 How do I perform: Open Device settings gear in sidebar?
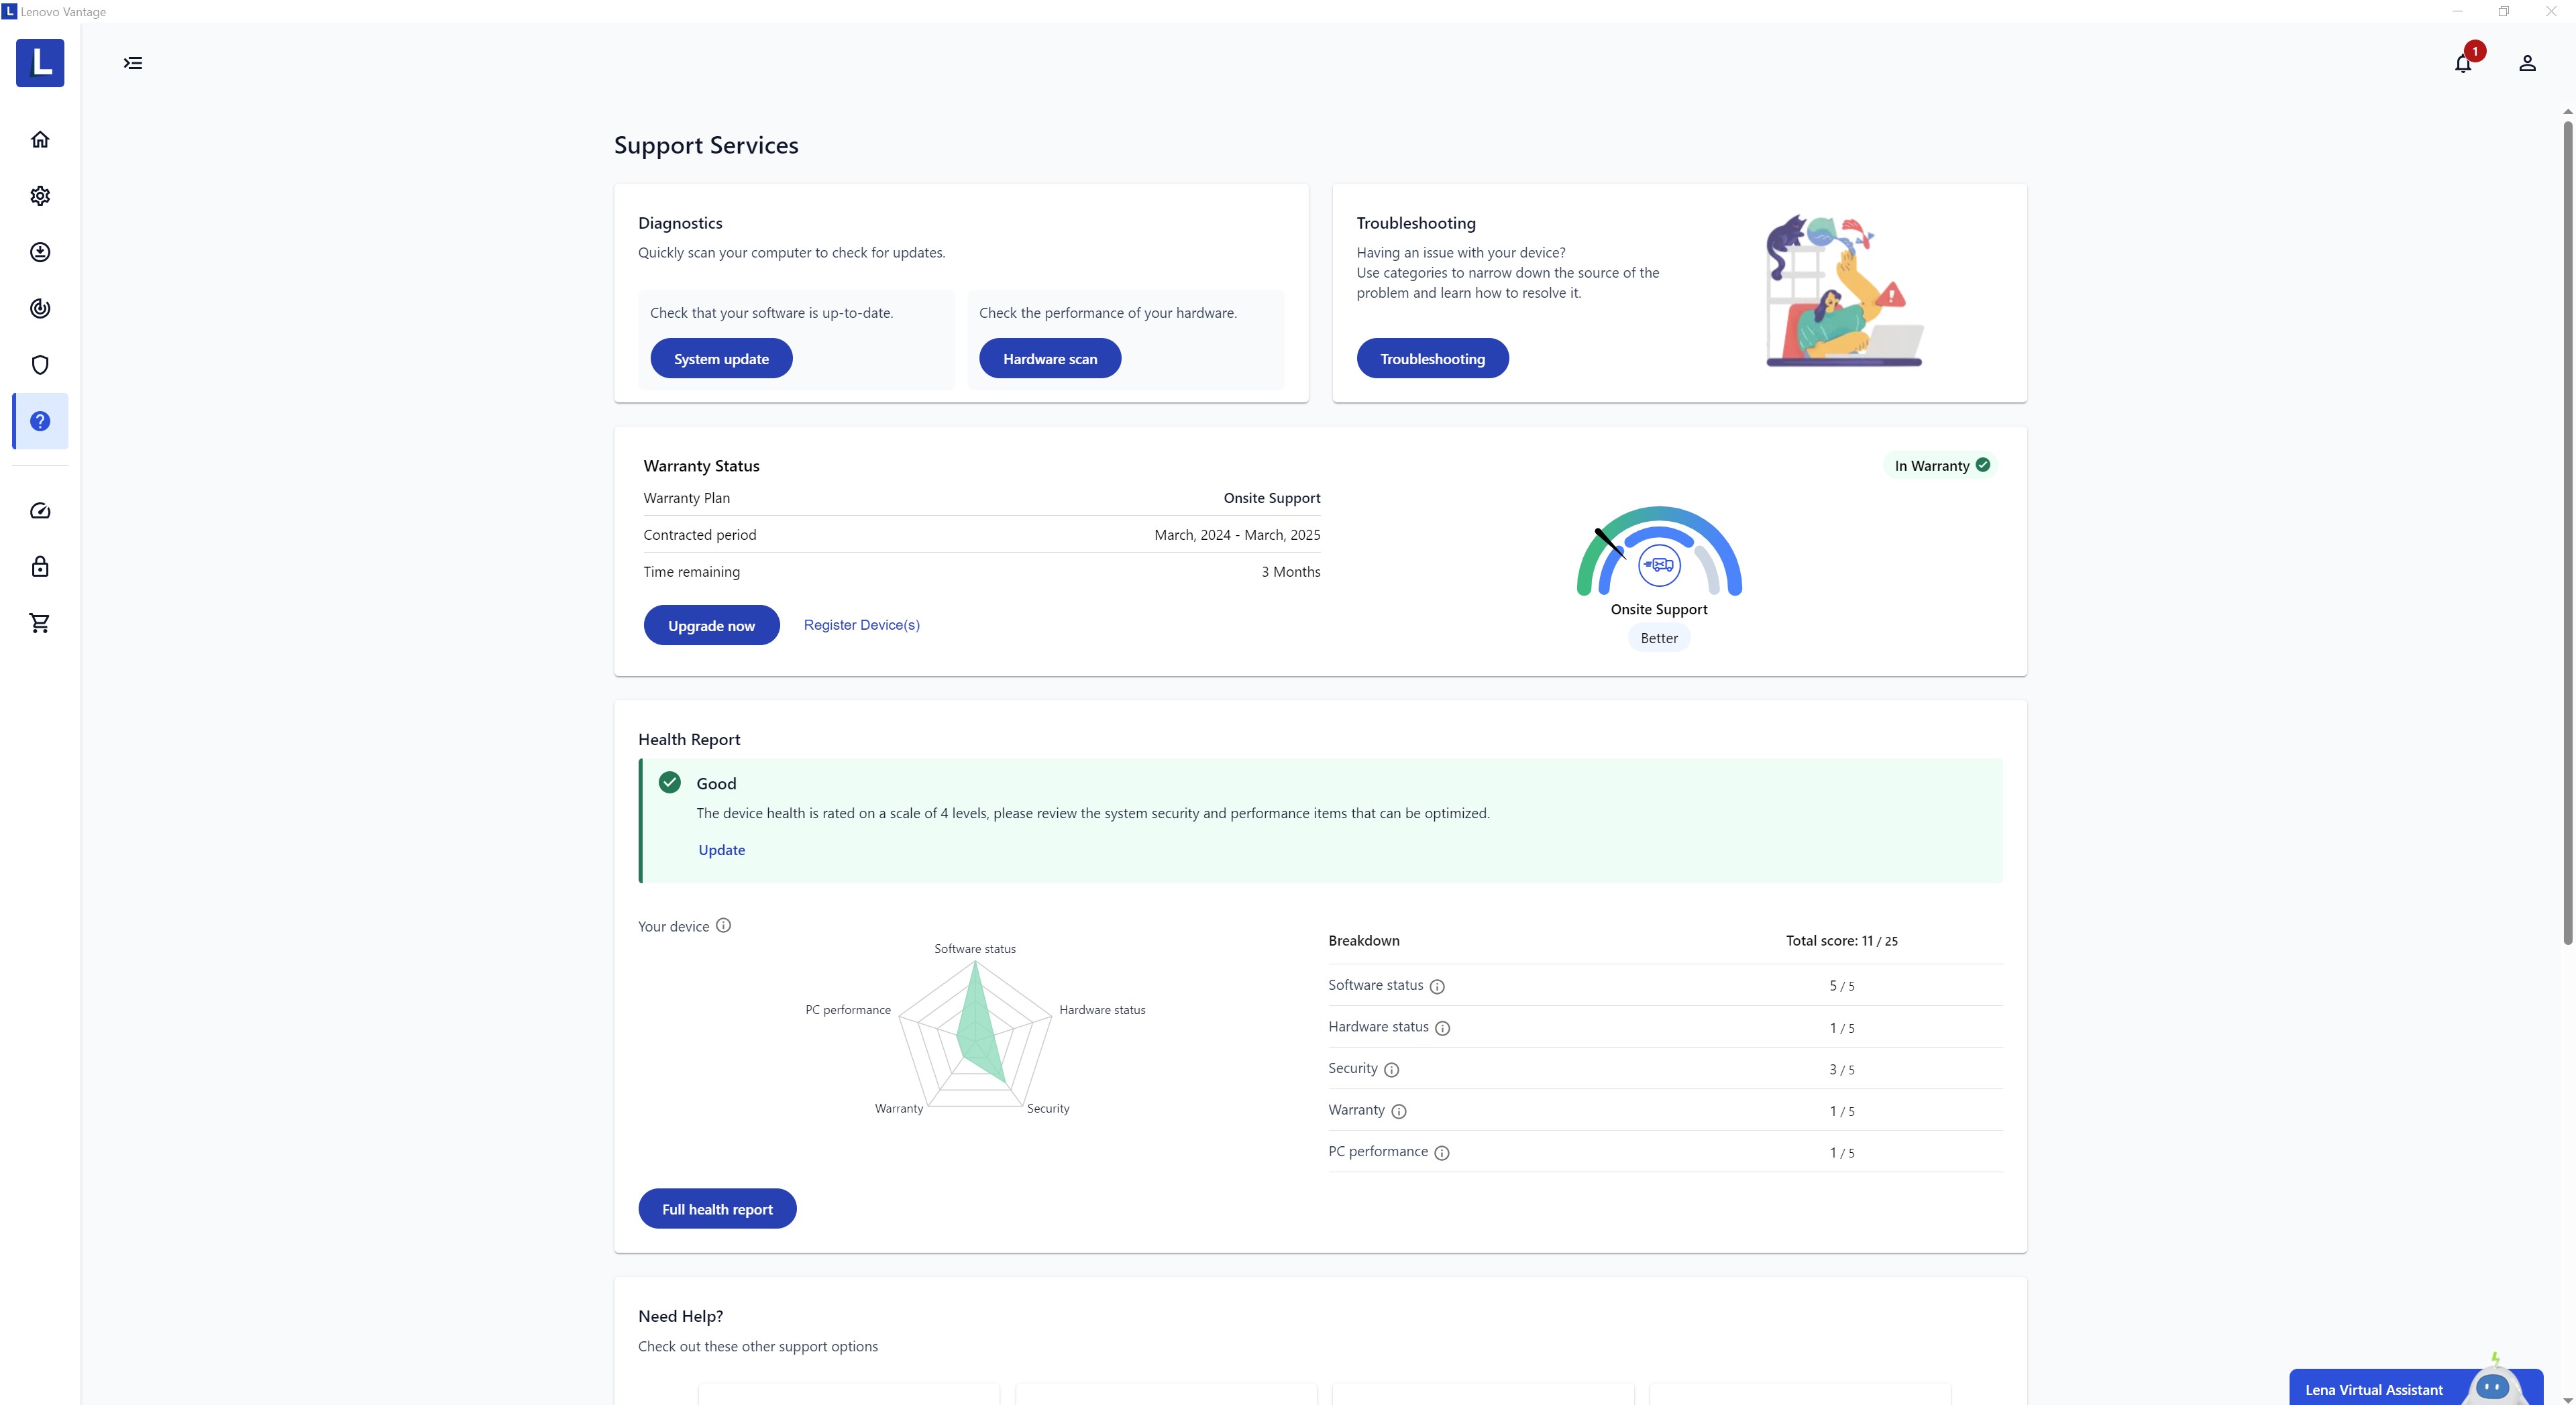click(x=40, y=195)
